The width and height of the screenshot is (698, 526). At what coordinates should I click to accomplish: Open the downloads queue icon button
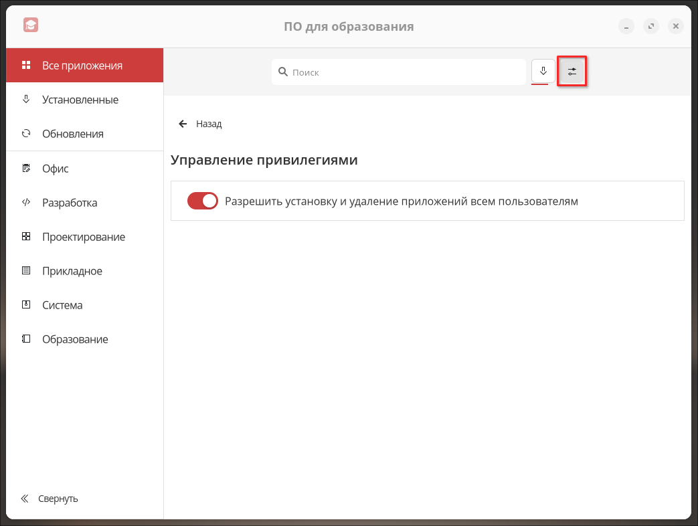tap(543, 71)
